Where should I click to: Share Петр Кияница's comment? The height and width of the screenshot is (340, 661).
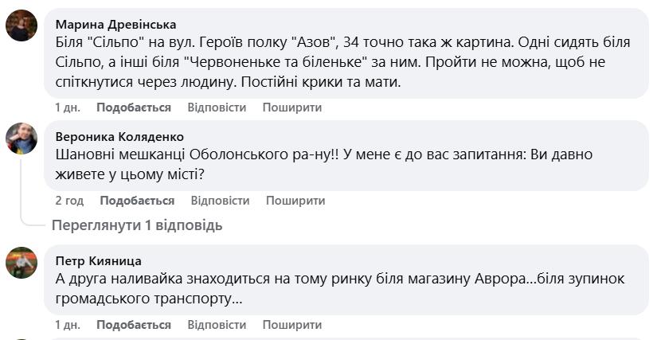292,325
